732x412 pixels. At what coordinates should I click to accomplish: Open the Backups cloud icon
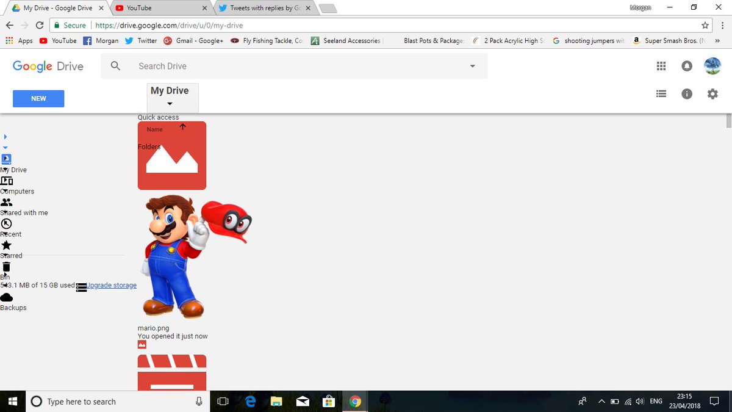[x=6, y=297]
